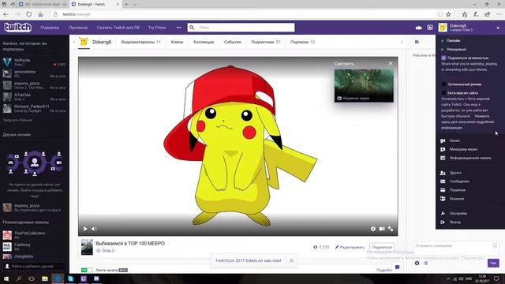The image size is (505, 284).
Task: Switch to the События tab
Action: pyautogui.click(x=233, y=42)
